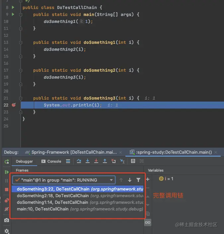Take a thread dump with the camera icon

click(7, 220)
